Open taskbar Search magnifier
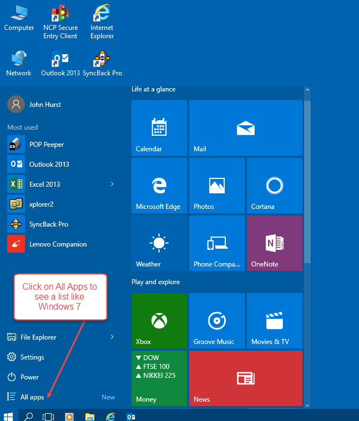Image resolution: width=359 pixels, height=421 pixels. tap(28, 416)
